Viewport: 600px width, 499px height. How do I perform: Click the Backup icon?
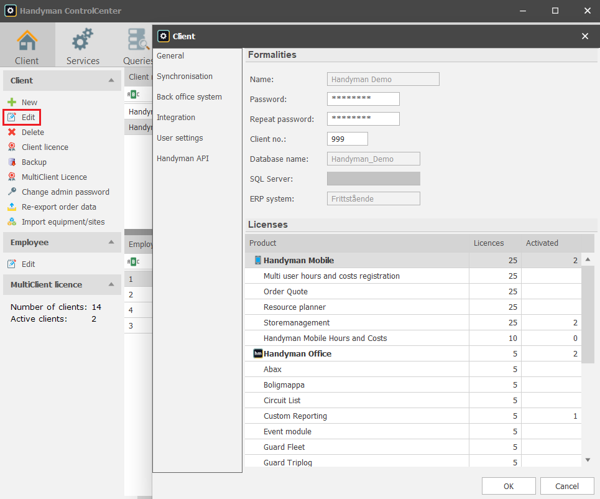[x=12, y=162]
